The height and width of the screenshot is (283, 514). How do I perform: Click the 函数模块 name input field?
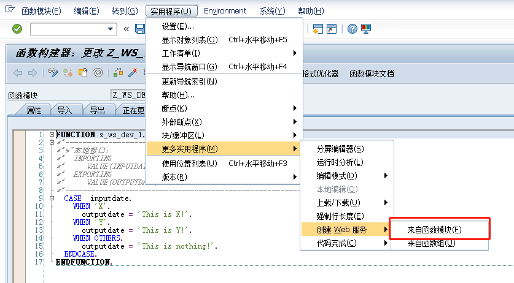pyautogui.click(x=128, y=95)
